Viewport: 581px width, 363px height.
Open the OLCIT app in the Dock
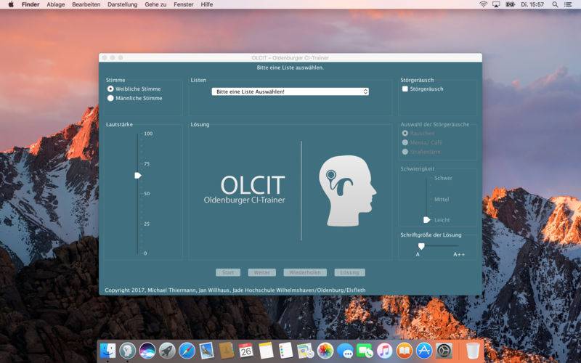coord(128,351)
